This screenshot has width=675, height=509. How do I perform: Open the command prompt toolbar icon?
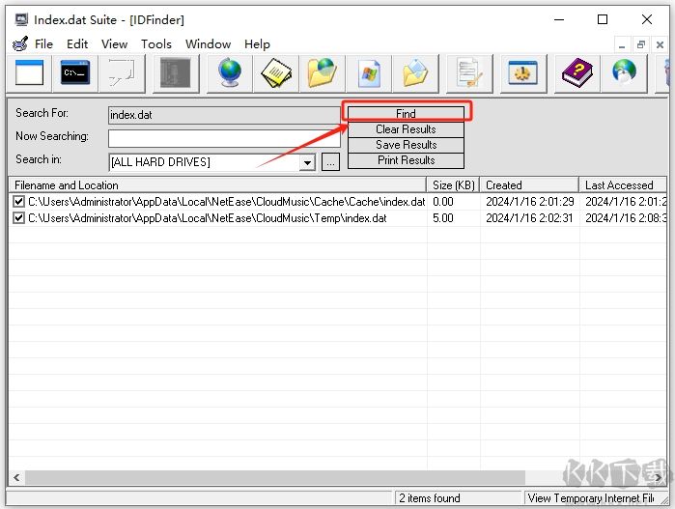pos(75,72)
